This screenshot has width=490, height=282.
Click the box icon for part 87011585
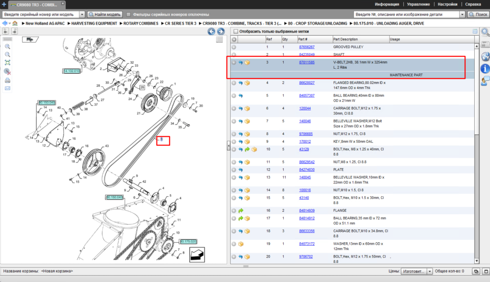[x=247, y=62]
